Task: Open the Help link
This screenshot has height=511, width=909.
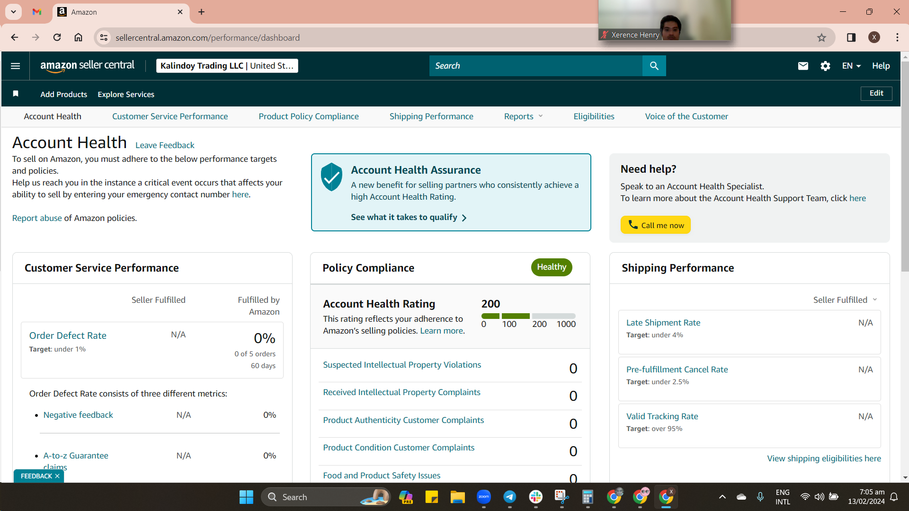Action: click(881, 66)
